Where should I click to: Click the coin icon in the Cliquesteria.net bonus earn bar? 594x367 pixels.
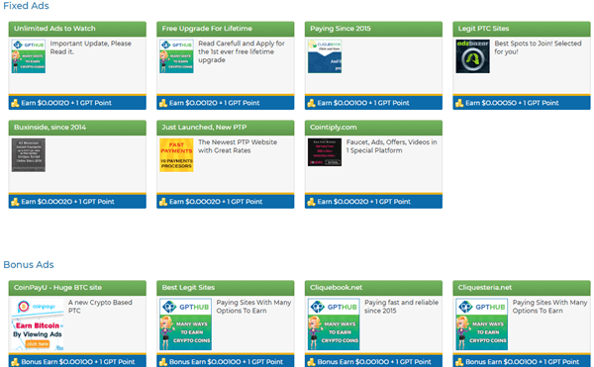pos(459,362)
